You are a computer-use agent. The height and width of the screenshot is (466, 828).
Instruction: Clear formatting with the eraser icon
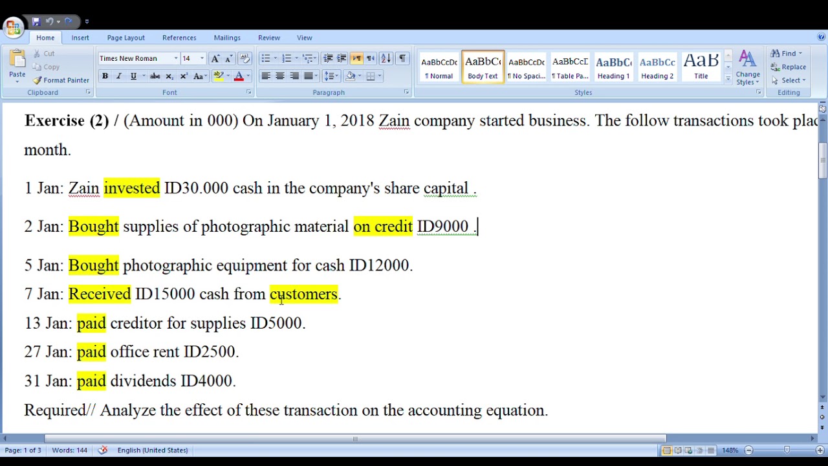click(x=245, y=58)
